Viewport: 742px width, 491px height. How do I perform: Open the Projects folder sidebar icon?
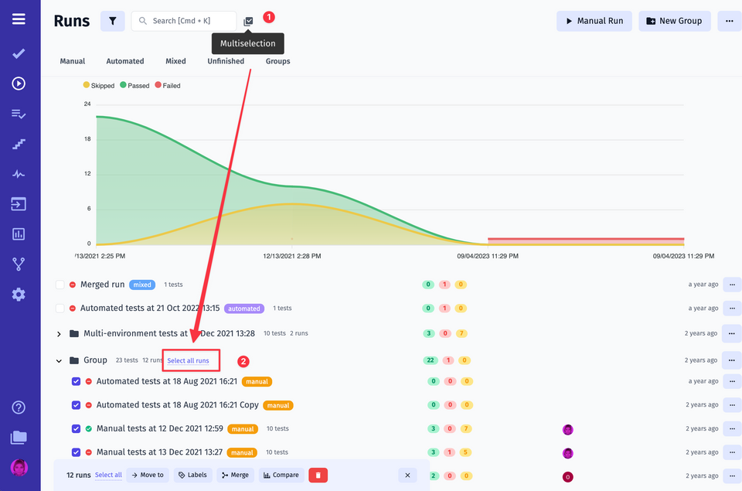[19, 437]
